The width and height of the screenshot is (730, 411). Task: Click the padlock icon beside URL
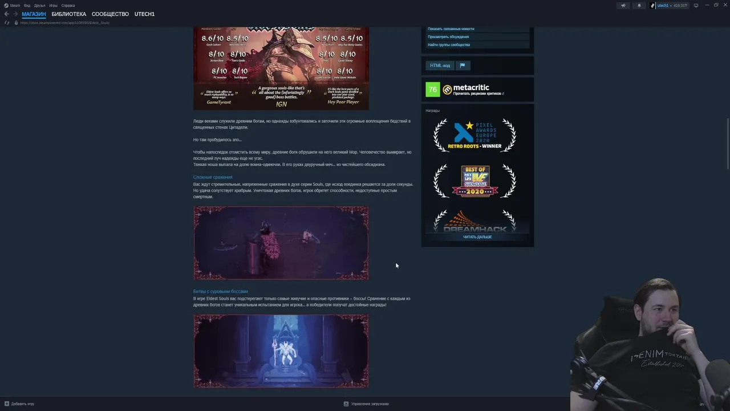[17, 22]
